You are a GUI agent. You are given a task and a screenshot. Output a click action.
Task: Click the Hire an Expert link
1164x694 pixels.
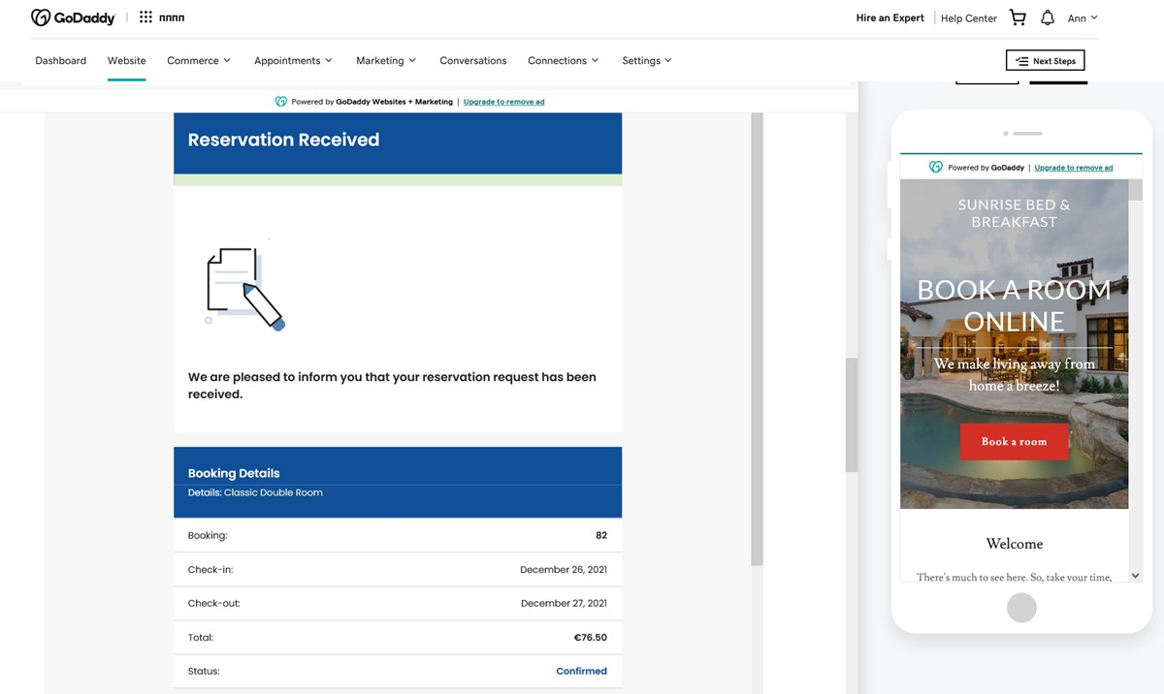889,17
